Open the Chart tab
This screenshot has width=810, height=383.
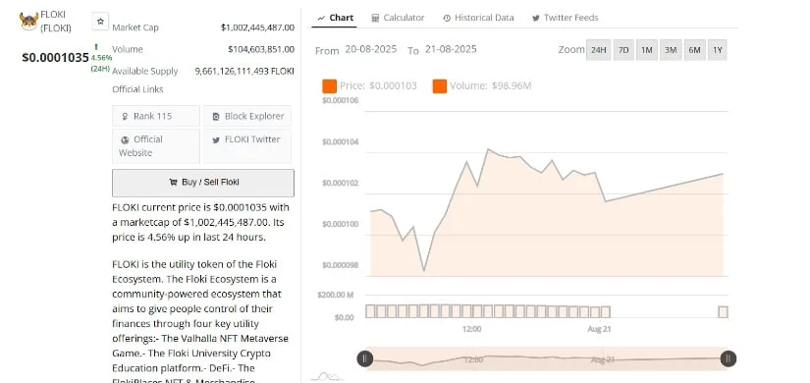coord(335,18)
